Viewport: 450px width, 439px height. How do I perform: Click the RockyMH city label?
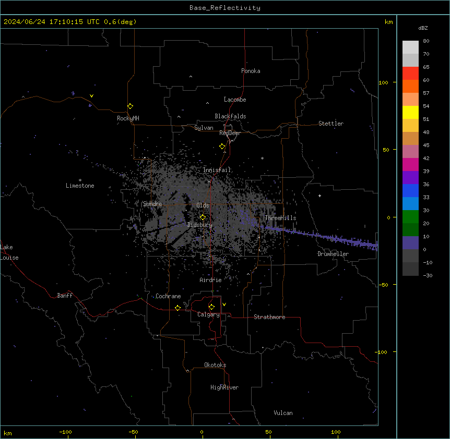tap(128, 118)
